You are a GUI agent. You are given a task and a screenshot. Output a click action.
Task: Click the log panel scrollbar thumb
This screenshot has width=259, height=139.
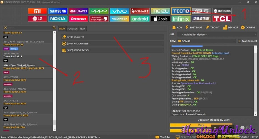point(256,82)
